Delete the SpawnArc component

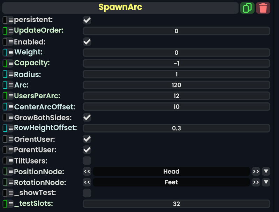(263, 7)
